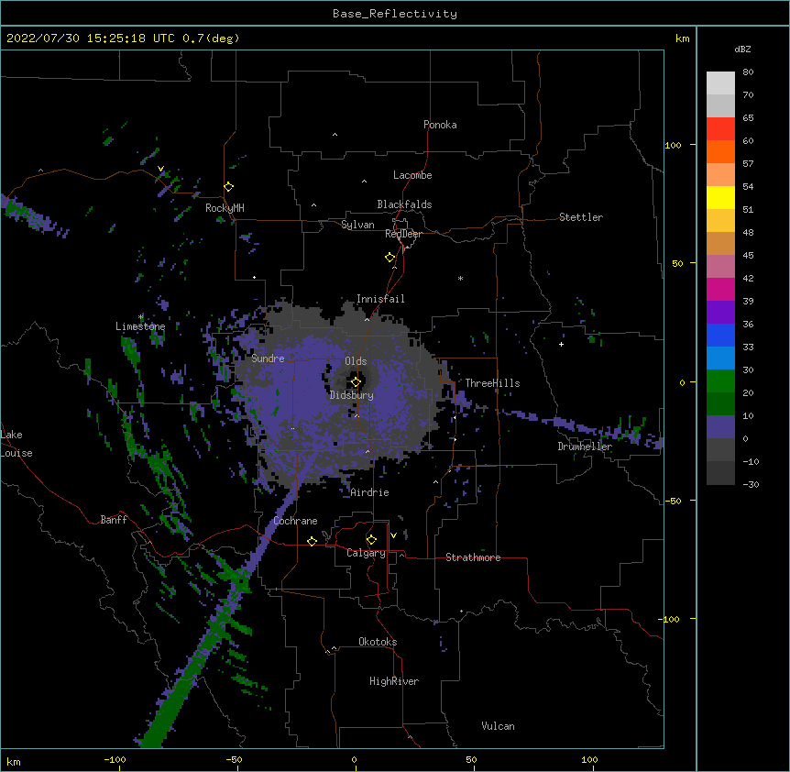Select the bright green 20–30 dBZ legend swatch
The width and height of the screenshot is (790, 772).
[x=720, y=381]
